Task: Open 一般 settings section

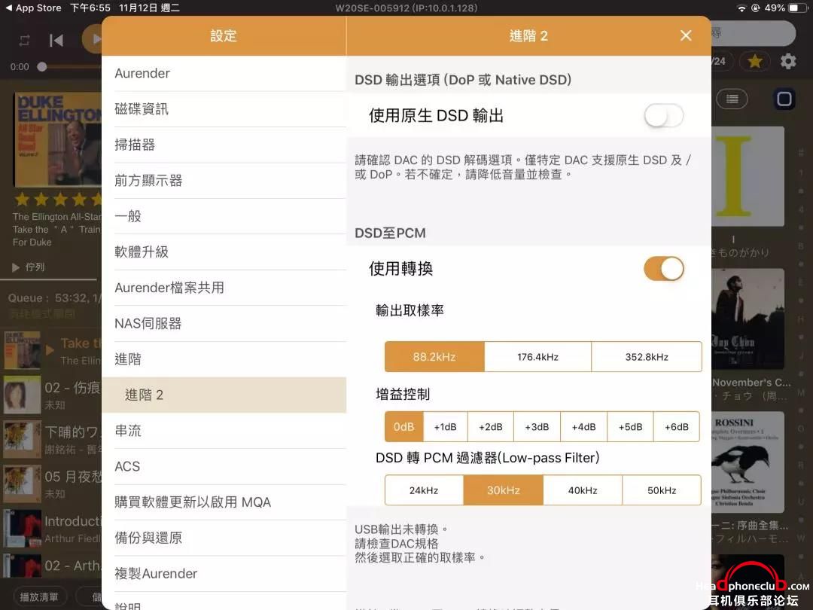Action: point(224,216)
